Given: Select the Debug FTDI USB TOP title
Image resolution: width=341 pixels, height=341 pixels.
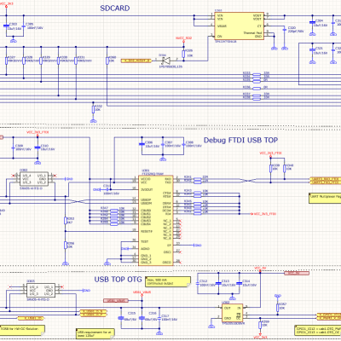Looking at the screenshot, I should pyautogui.click(x=240, y=140).
